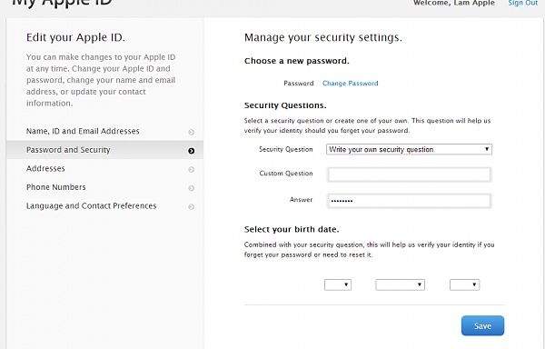Click arrow icon beside Name, ID and Email Addresses
Image resolution: width=545 pixels, height=349 pixels.
tap(191, 132)
